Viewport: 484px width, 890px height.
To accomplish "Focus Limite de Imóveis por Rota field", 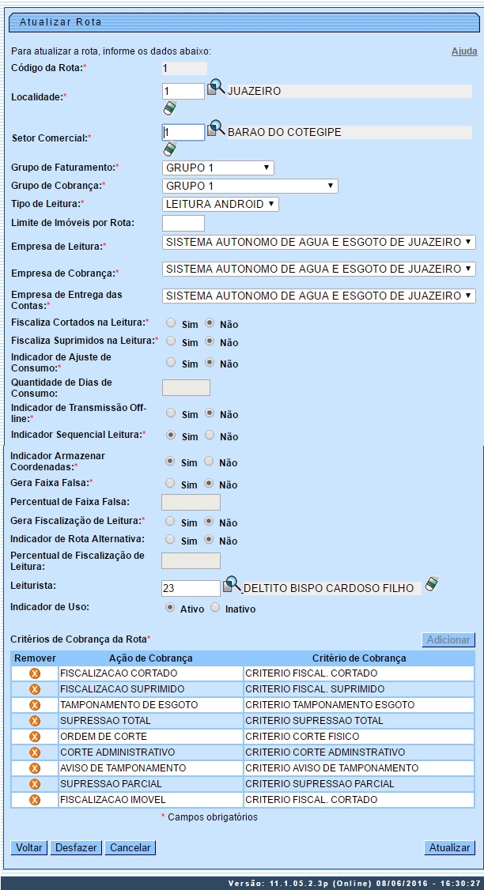I will point(183,223).
